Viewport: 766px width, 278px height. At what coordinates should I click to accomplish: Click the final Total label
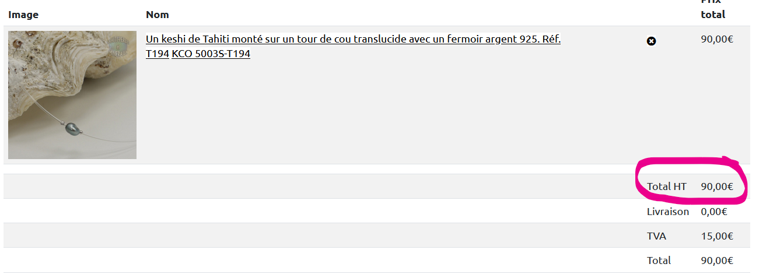(x=659, y=261)
